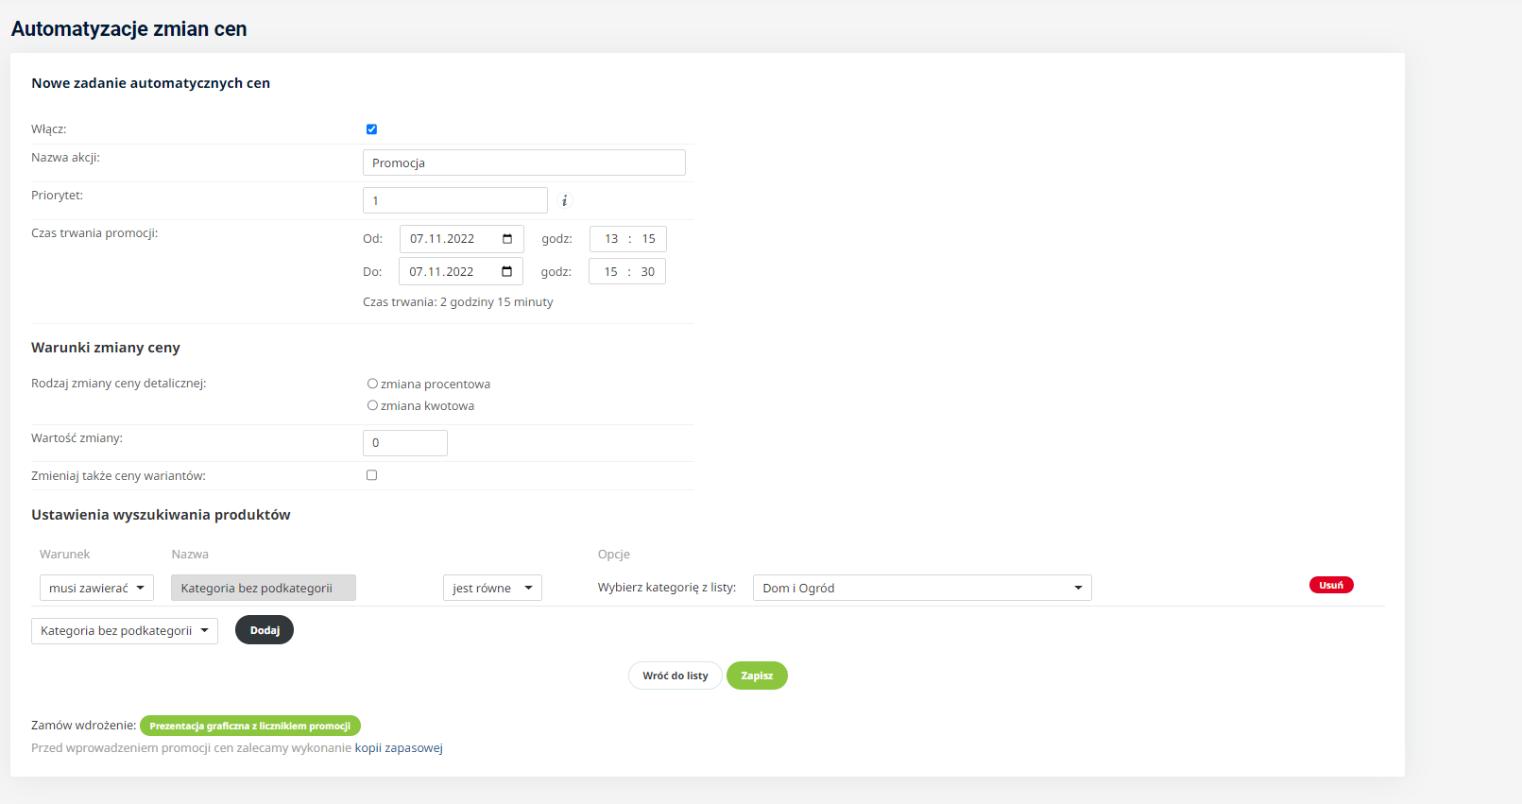Open the musi zawierać condition dropdown
This screenshot has height=804, width=1522.
point(96,588)
